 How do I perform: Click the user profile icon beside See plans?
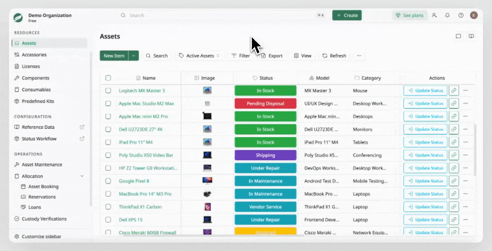[x=434, y=15]
